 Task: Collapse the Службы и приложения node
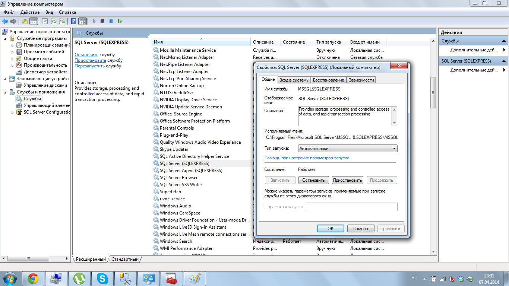pyautogui.click(x=5, y=92)
